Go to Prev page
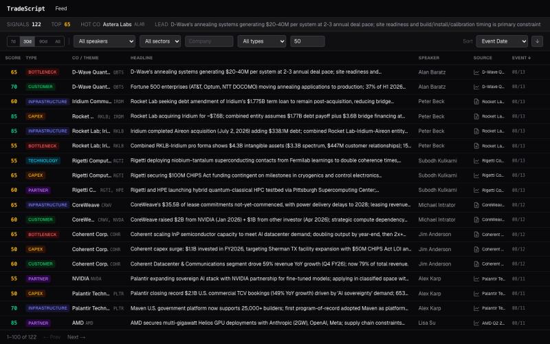The image size is (550, 344). pyautogui.click(x=52, y=337)
